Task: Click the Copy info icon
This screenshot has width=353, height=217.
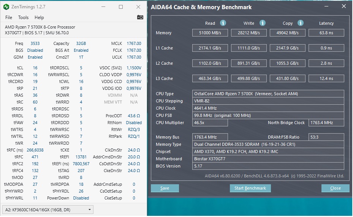Action: [x=301, y=23]
